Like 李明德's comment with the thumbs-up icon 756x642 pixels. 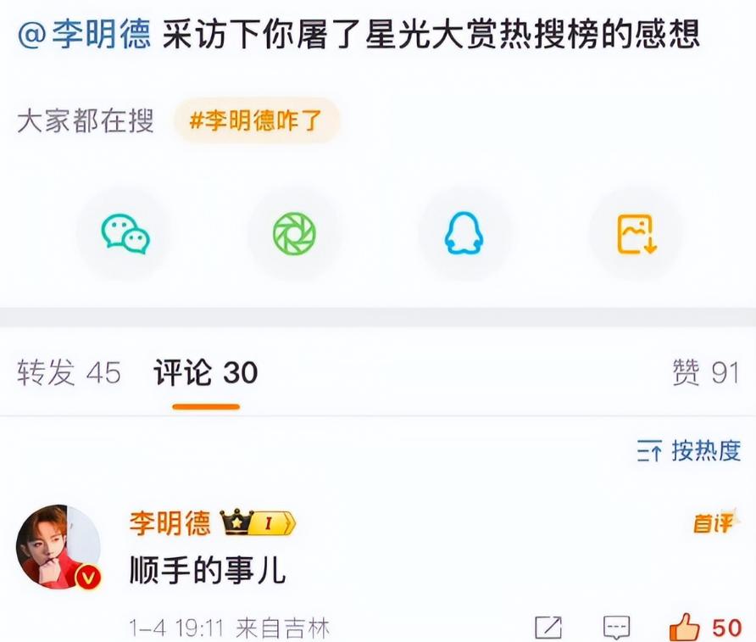pos(684,627)
